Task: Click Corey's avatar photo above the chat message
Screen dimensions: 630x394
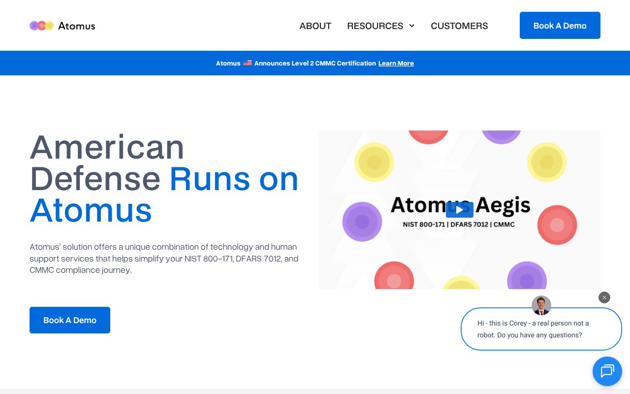Action: point(541,305)
